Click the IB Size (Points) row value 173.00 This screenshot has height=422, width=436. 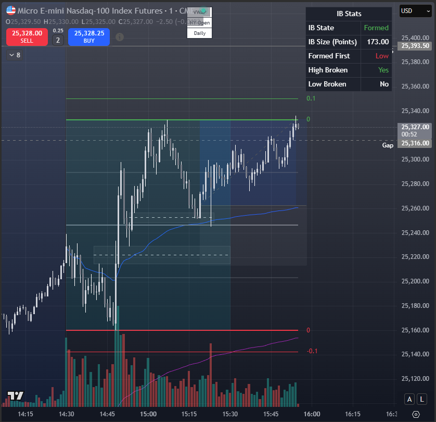(378, 42)
